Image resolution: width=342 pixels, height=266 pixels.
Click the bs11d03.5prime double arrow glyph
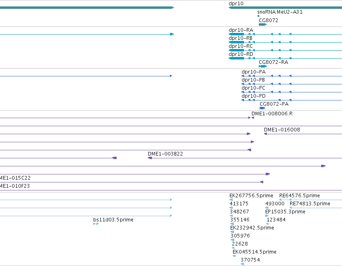click(96, 224)
